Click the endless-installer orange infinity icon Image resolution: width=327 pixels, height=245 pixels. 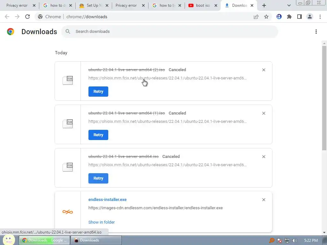point(68,212)
